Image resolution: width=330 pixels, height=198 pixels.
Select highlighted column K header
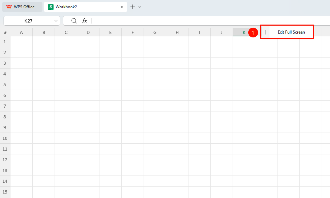click(244, 32)
